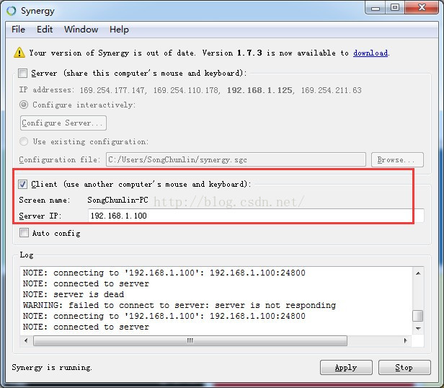Screen dimensions: 444x388
Task: Click the yellow warning triangle icon
Action: [x=19, y=53]
